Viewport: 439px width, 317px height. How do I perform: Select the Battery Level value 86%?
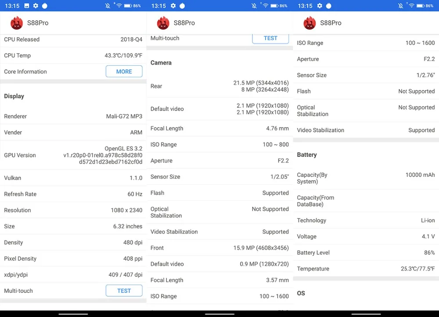click(429, 253)
